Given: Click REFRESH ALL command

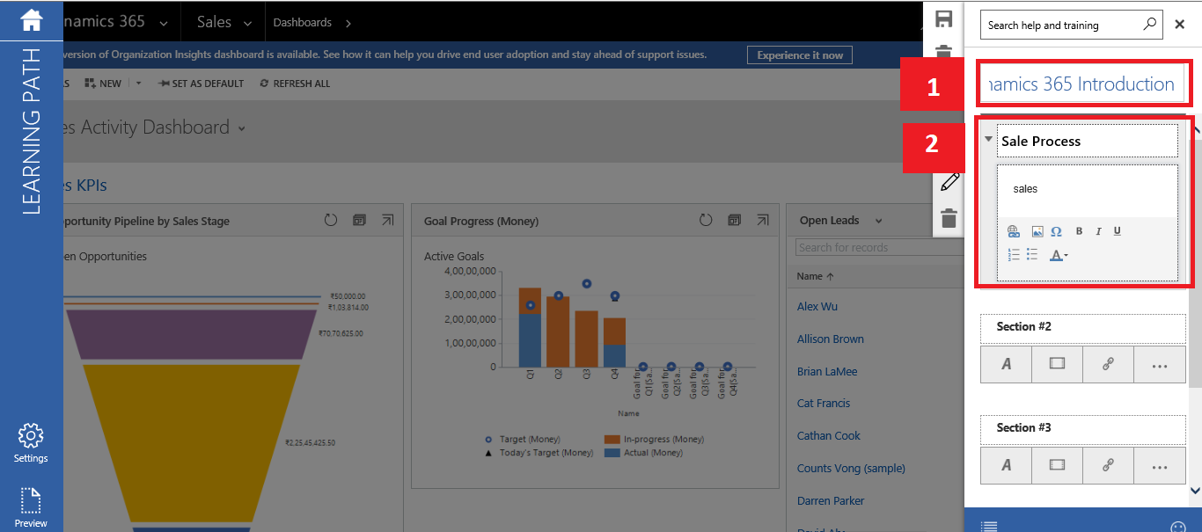Looking at the screenshot, I should (x=295, y=84).
